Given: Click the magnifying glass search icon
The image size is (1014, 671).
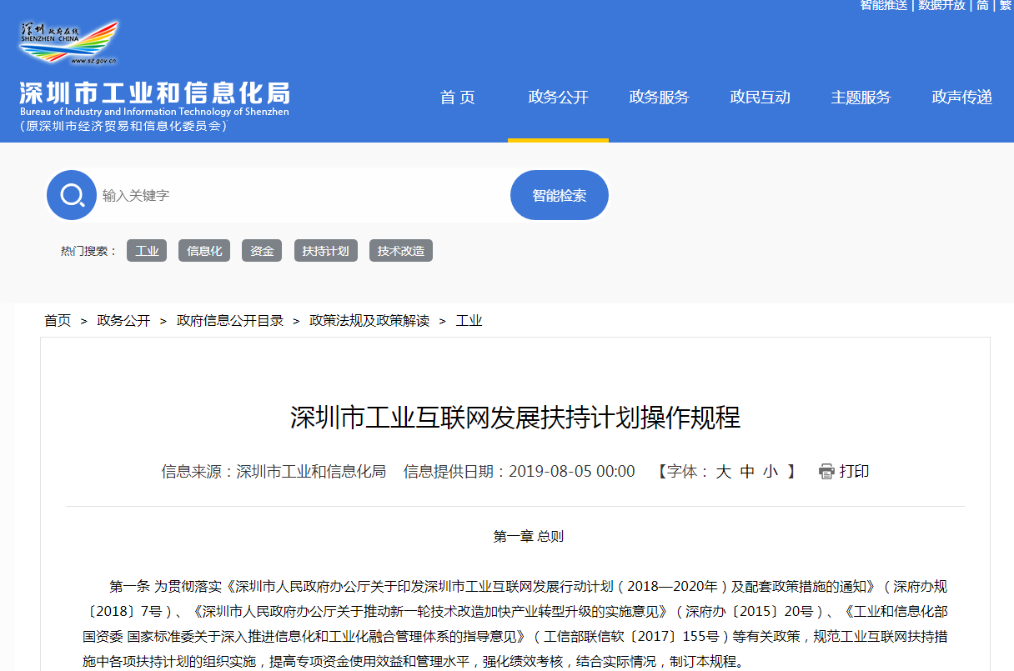Looking at the screenshot, I should [72, 195].
